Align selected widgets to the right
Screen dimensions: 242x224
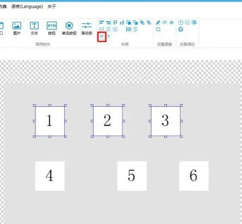click(x=108, y=22)
